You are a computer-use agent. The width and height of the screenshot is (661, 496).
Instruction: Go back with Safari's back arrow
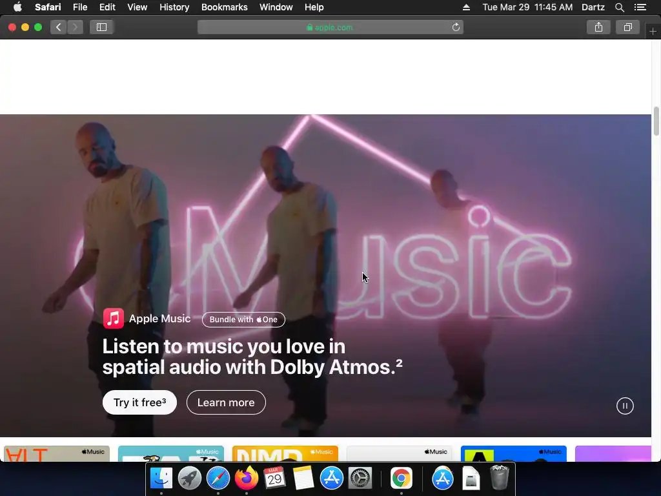59,27
